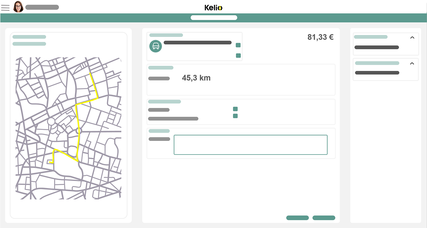Image resolution: width=427 pixels, height=228 pixels.
Task: Click inside the comment text input box
Action: (x=251, y=145)
